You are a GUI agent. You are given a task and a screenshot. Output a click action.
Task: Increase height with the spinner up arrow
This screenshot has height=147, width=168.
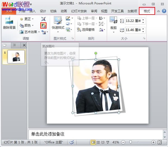pyautogui.click(x=143, y=19)
